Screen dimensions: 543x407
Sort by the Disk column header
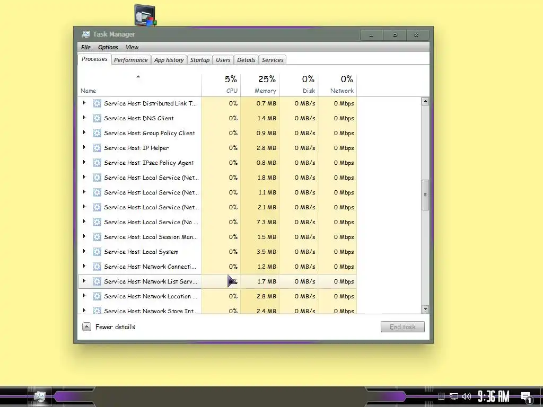(x=299, y=85)
